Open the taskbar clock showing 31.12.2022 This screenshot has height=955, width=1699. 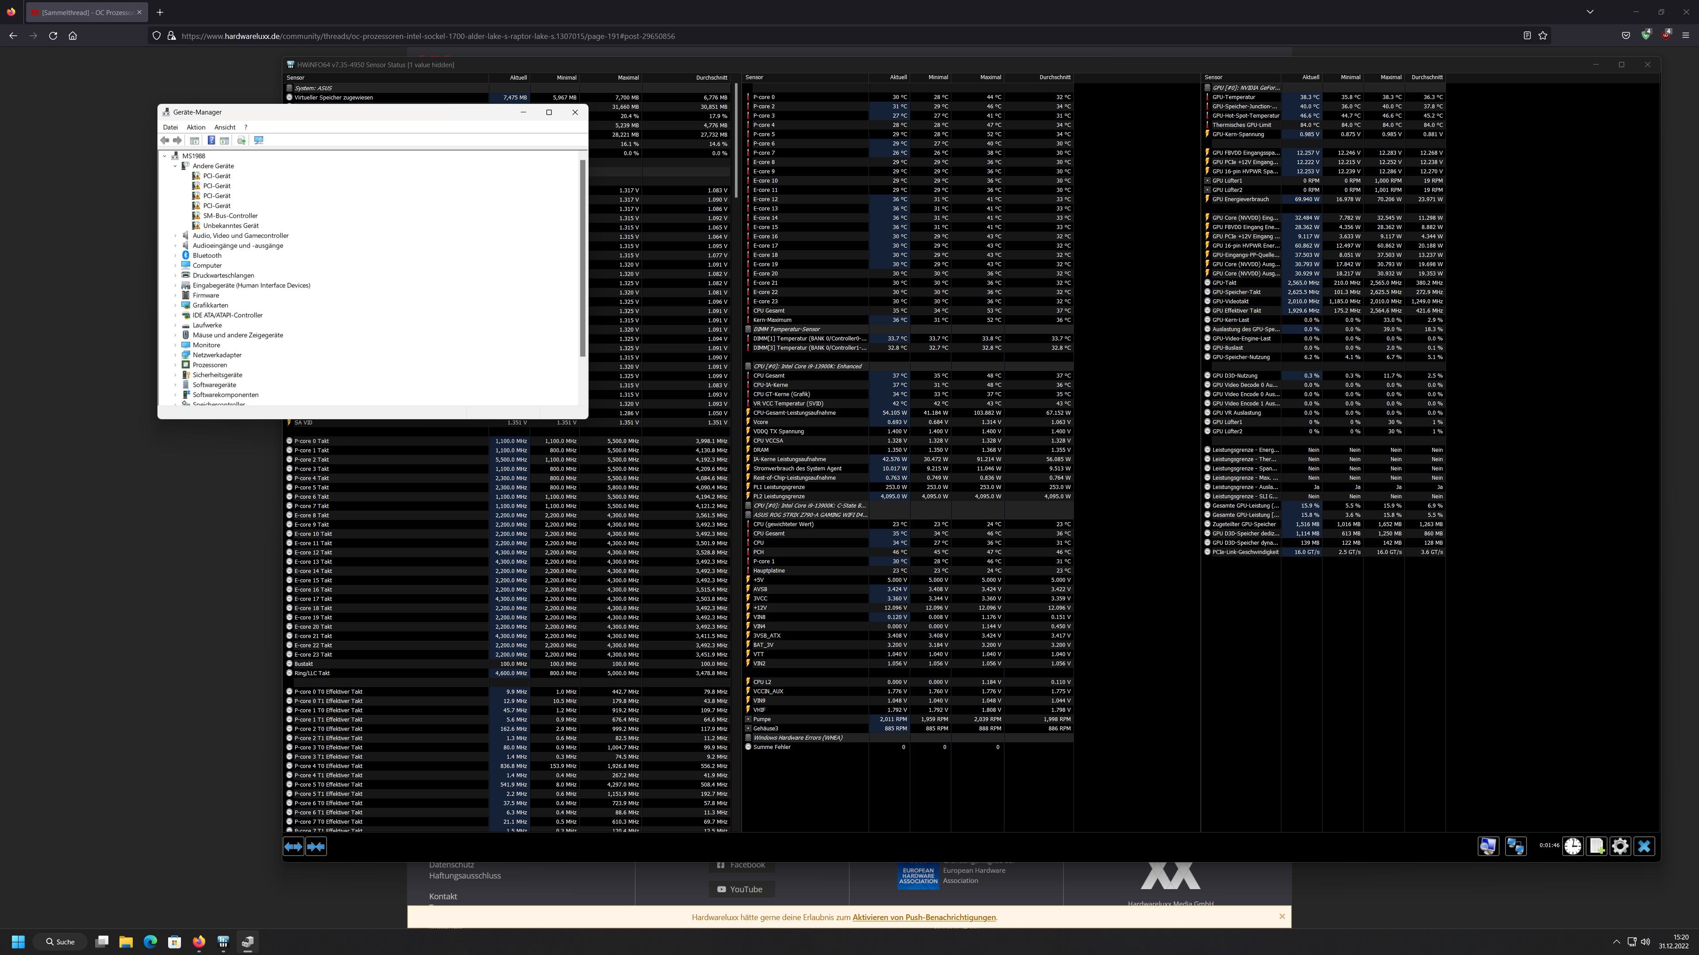(x=1674, y=942)
